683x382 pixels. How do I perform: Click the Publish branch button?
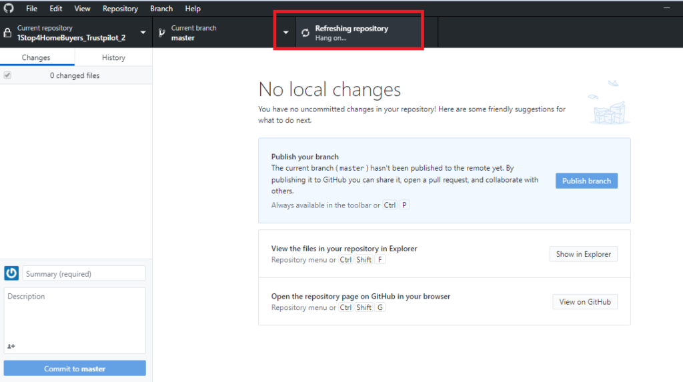[586, 181]
